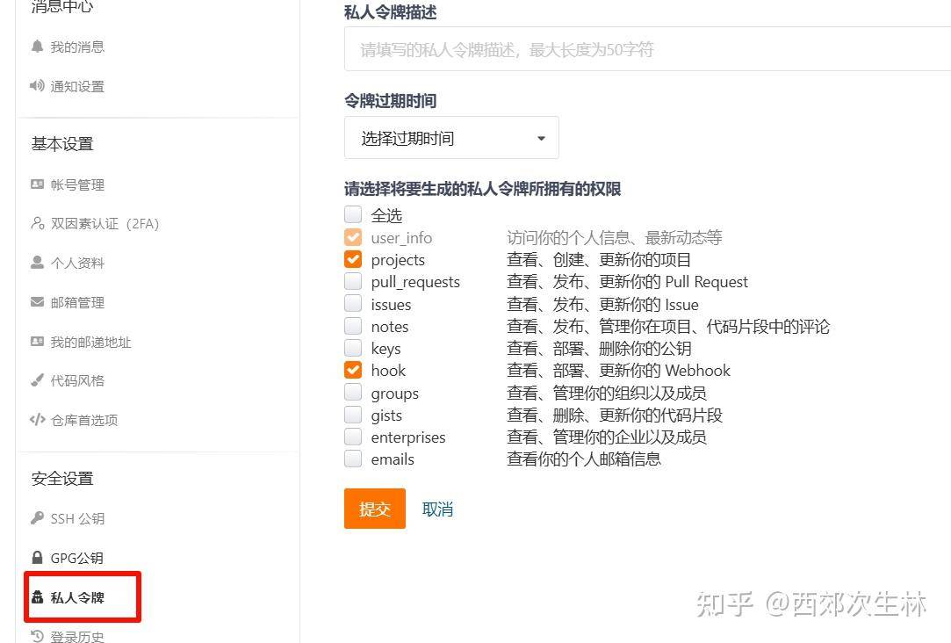The height and width of the screenshot is (643, 951).
Task: Tick the groups permission checkbox
Action: click(x=353, y=392)
